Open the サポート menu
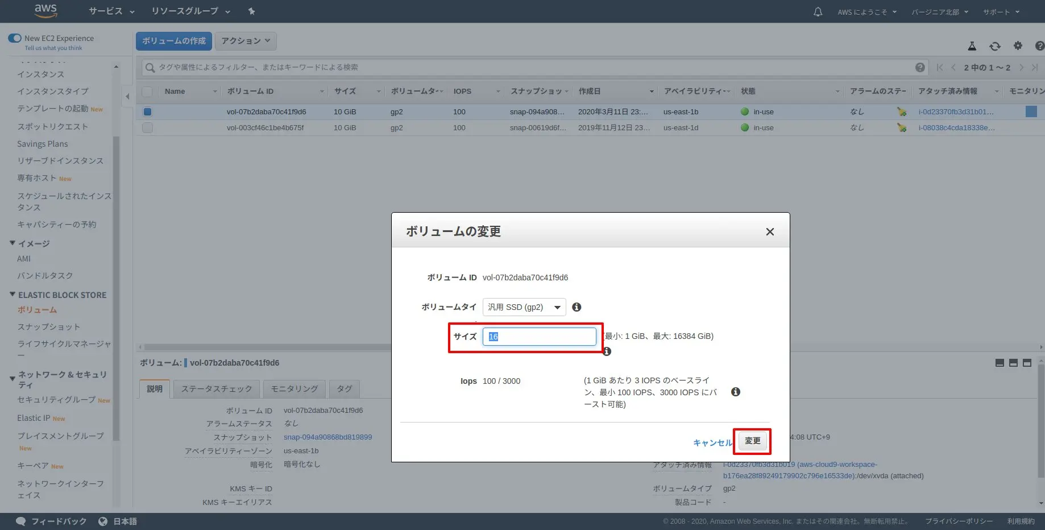 coord(1001,12)
